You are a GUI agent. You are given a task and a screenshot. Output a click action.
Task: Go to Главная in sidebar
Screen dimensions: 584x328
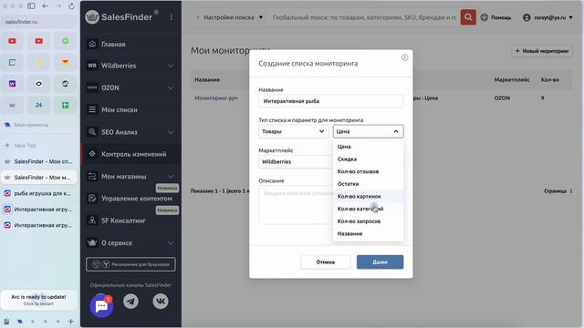coord(130,45)
